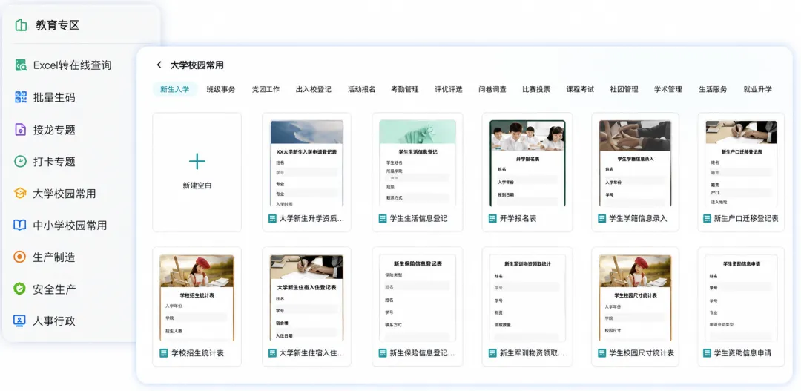This screenshot has height=391, width=801.
Task: Switch to the 班级事务 tab
Action: pos(221,89)
